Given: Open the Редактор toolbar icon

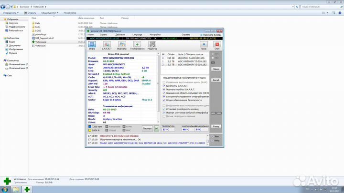Looking at the screenshot, I should pyautogui.click(x=152, y=44).
